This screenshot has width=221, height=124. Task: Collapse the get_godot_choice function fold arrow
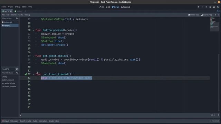[x=33, y=56]
